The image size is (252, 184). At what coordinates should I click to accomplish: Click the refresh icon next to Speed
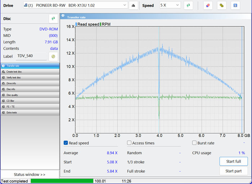pyautogui.click(x=188, y=5)
